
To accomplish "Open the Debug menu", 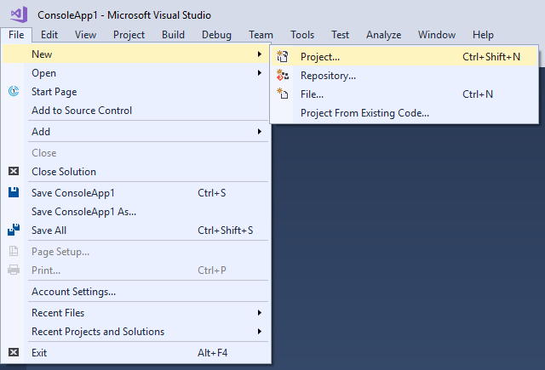I will tap(216, 35).
